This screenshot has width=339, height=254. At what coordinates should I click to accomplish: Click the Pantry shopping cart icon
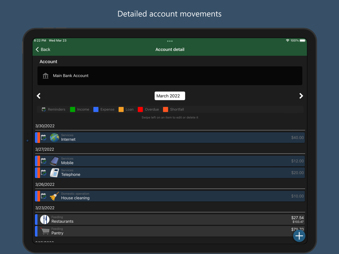point(45,231)
